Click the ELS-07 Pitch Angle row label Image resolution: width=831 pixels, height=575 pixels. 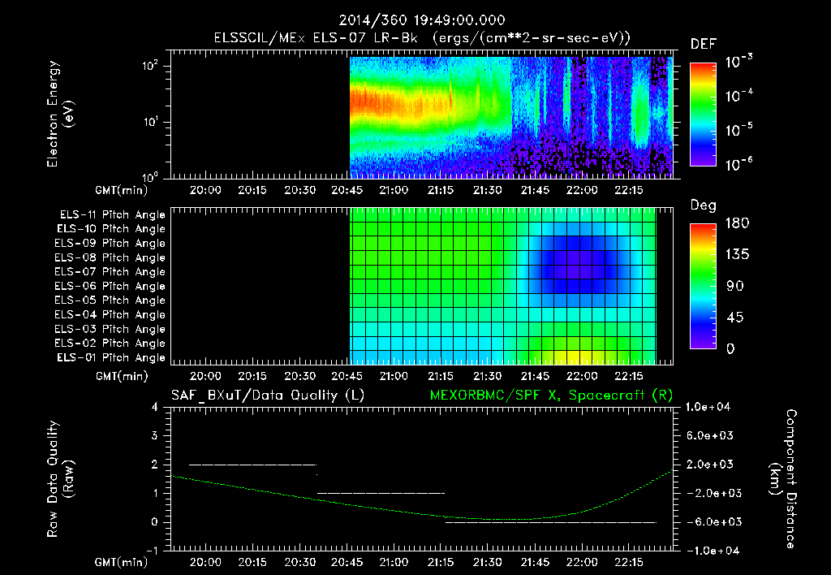tap(110, 271)
